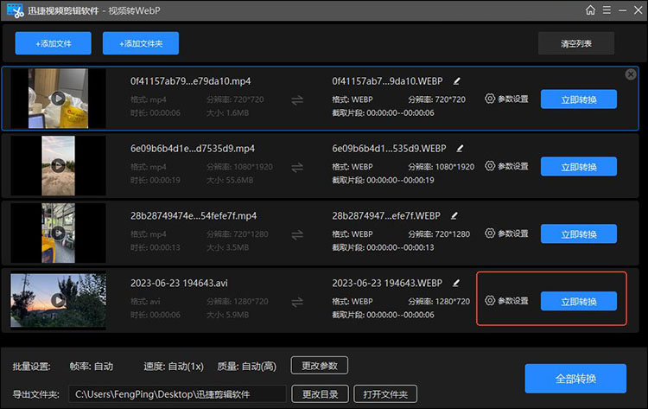Click the 清空列表 button
Image resolution: width=648 pixels, height=409 pixels.
click(576, 43)
